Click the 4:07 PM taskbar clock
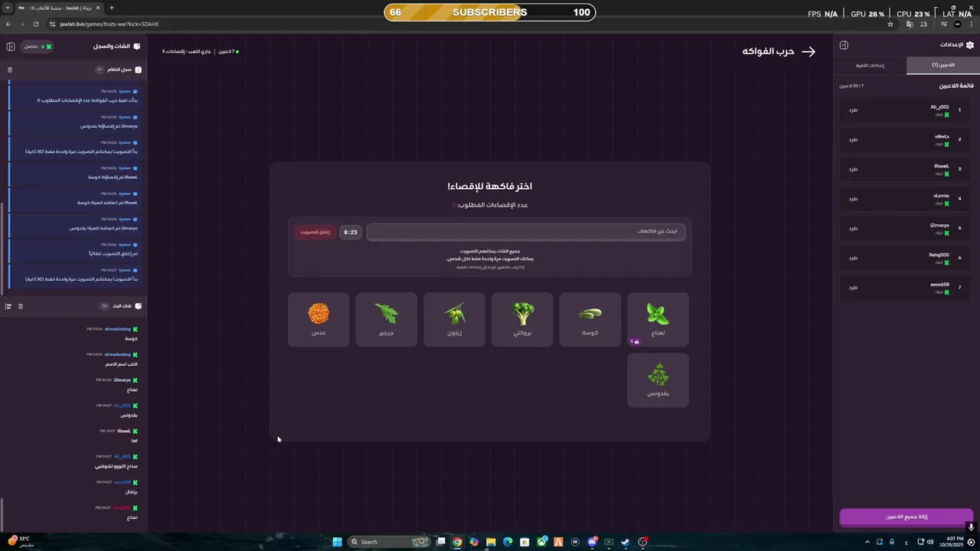980x551 pixels. tap(952, 542)
